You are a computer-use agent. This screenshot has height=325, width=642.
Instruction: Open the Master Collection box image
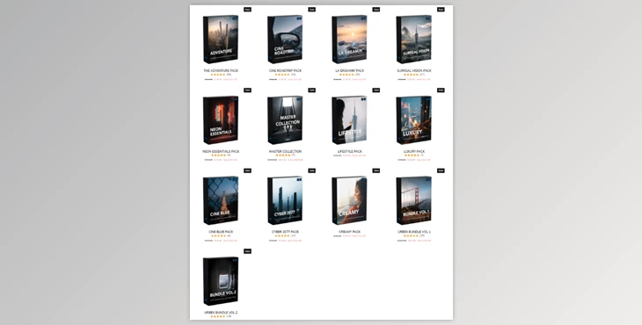pyautogui.click(x=285, y=120)
